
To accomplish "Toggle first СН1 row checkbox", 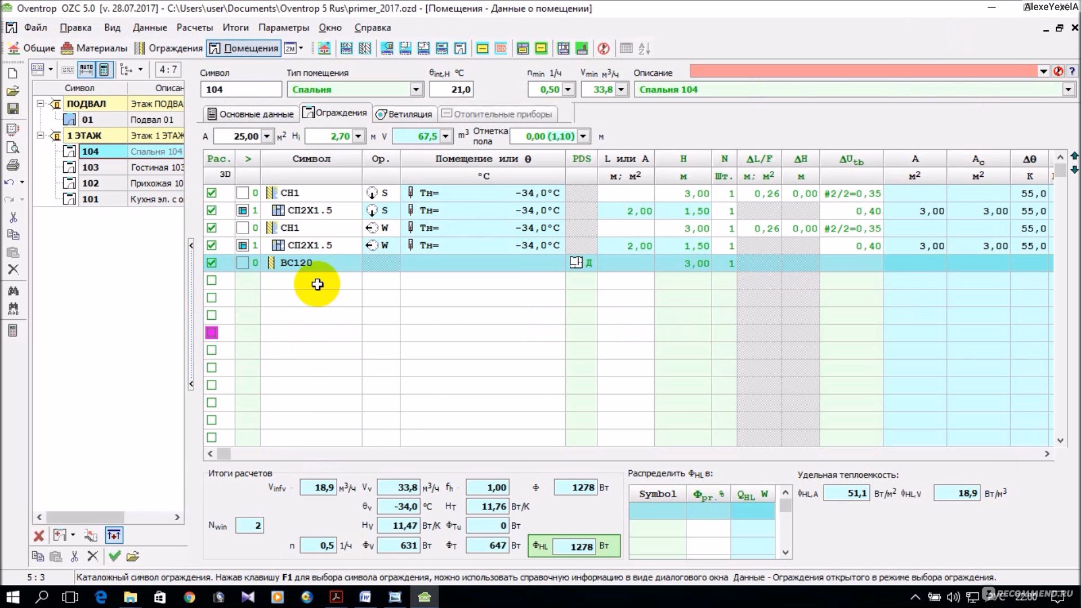I will [x=210, y=193].
